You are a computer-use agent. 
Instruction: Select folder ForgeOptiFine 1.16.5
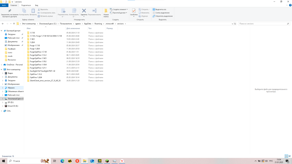click(x=38, y=58)
